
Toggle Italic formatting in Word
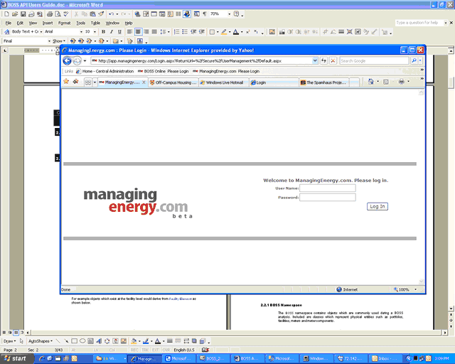112,32
